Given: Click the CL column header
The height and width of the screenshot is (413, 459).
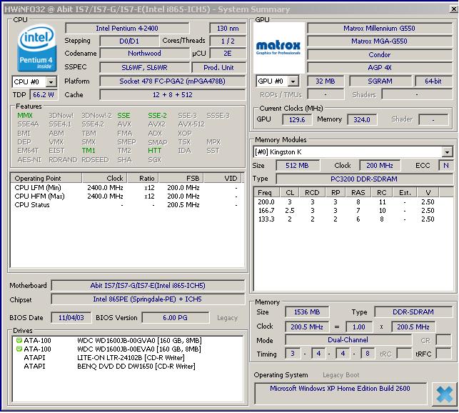Looking at the screenshot, I should coord(290,193).
